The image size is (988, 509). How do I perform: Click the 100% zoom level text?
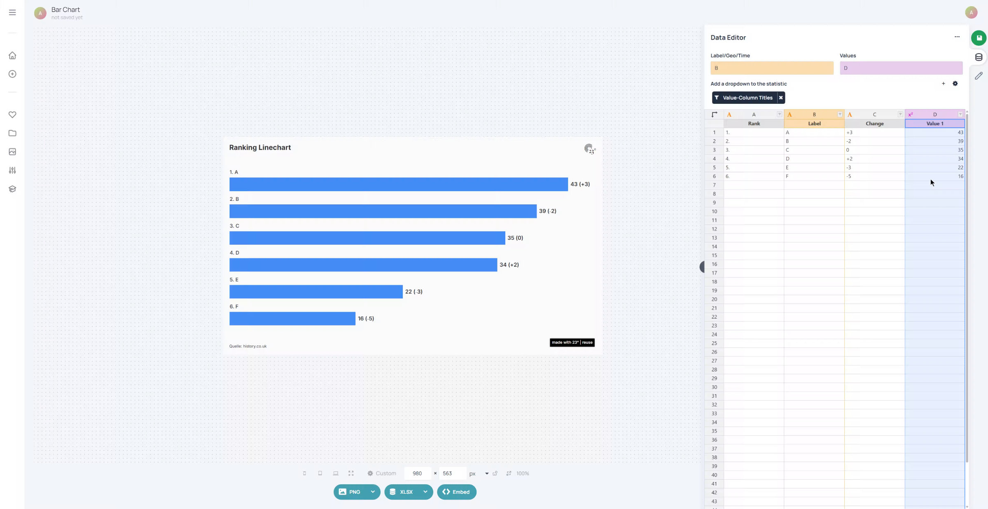coord(523,474)
